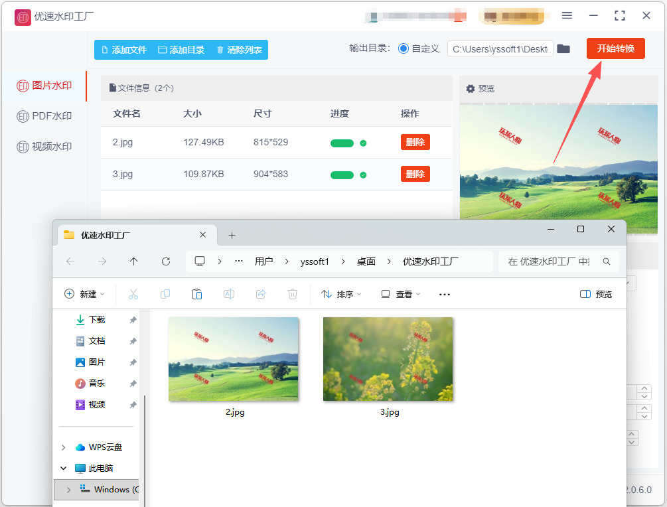Click the 开始转换 button
Image resolution: width=667 pixels, height=507 pixels.
point(615,48)
